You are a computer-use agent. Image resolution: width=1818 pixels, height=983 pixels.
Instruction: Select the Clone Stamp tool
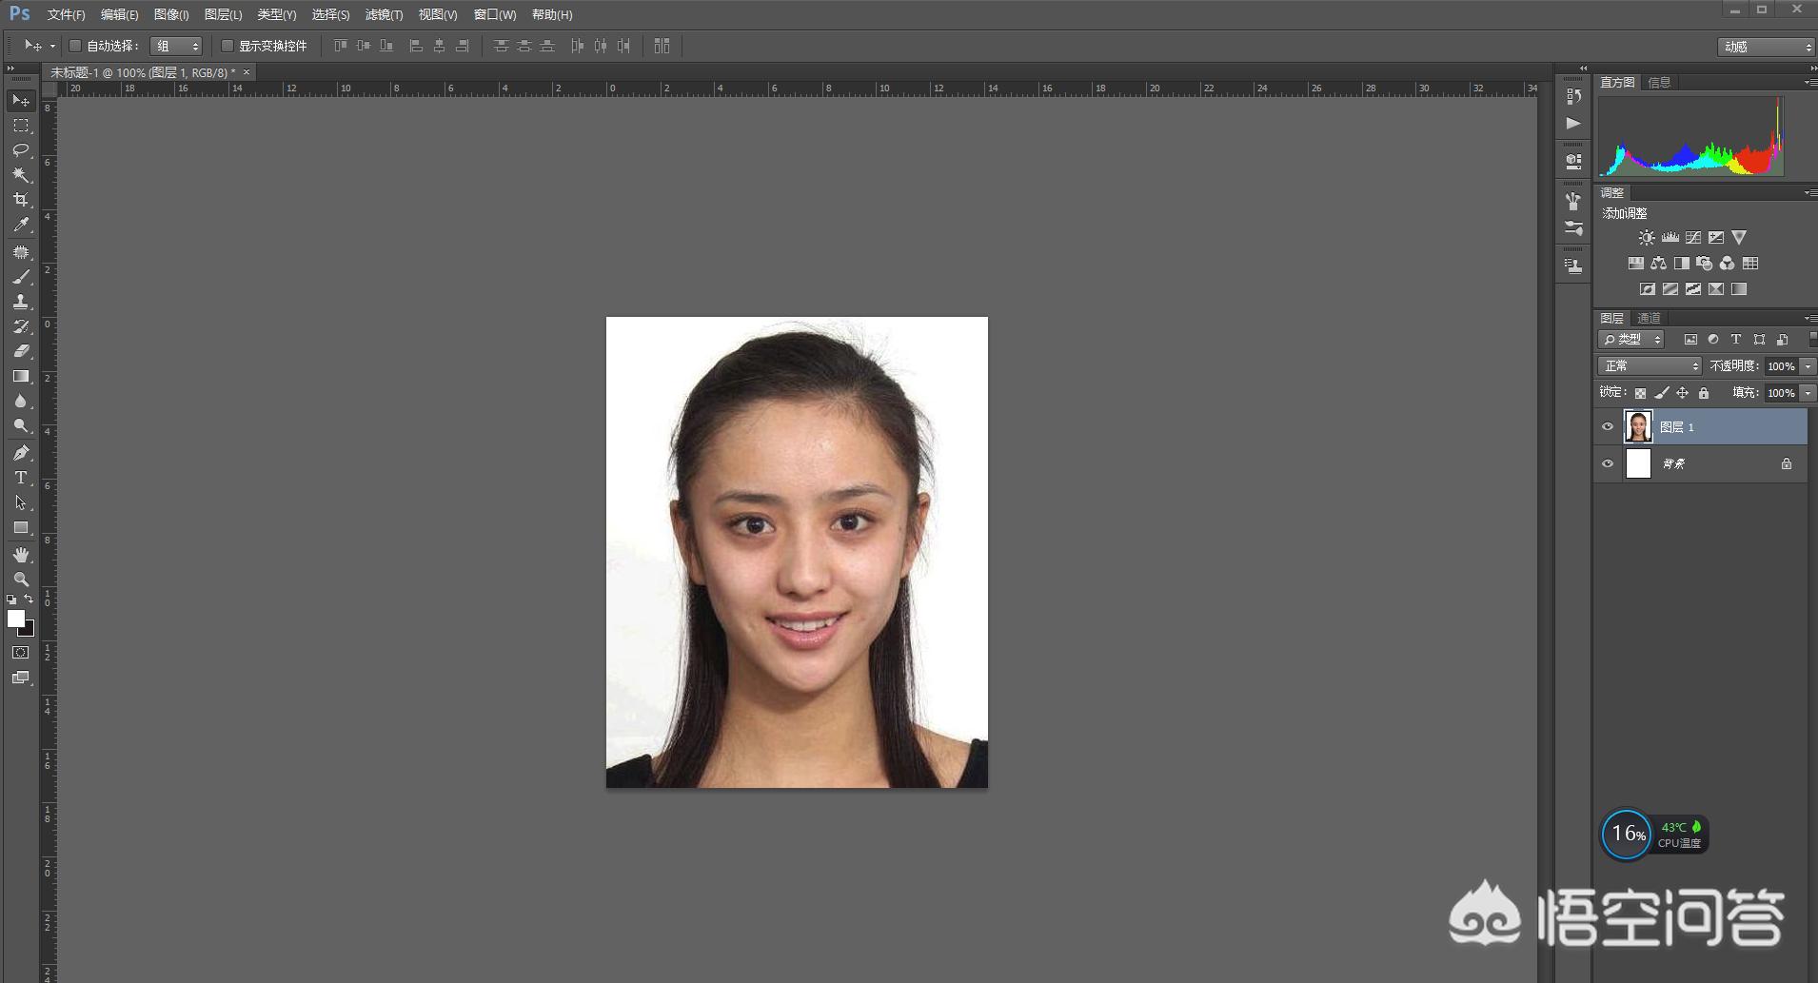(x=20, y=302)
